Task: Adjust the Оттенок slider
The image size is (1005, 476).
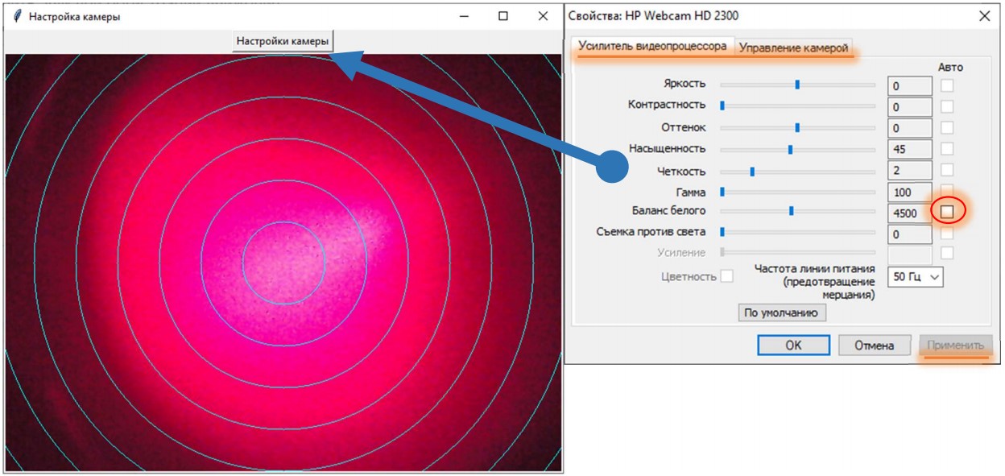Action: pyautogui.click(x=797, y=127)
